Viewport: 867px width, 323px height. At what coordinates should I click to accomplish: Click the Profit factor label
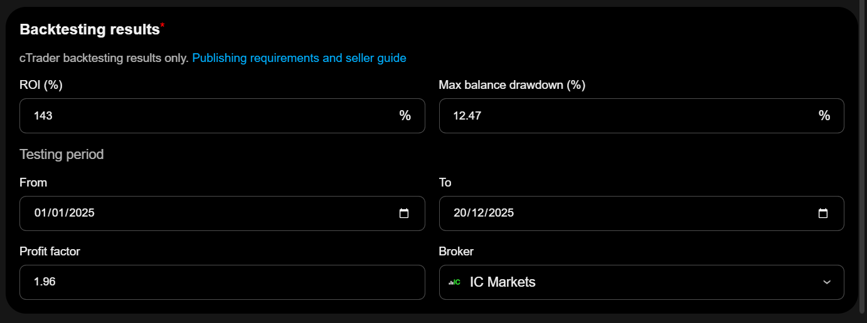pyautogui.click(x=50, y=252)
